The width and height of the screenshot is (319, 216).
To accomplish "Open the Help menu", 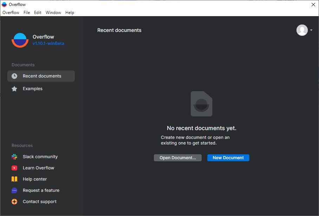I will (70, 13).
